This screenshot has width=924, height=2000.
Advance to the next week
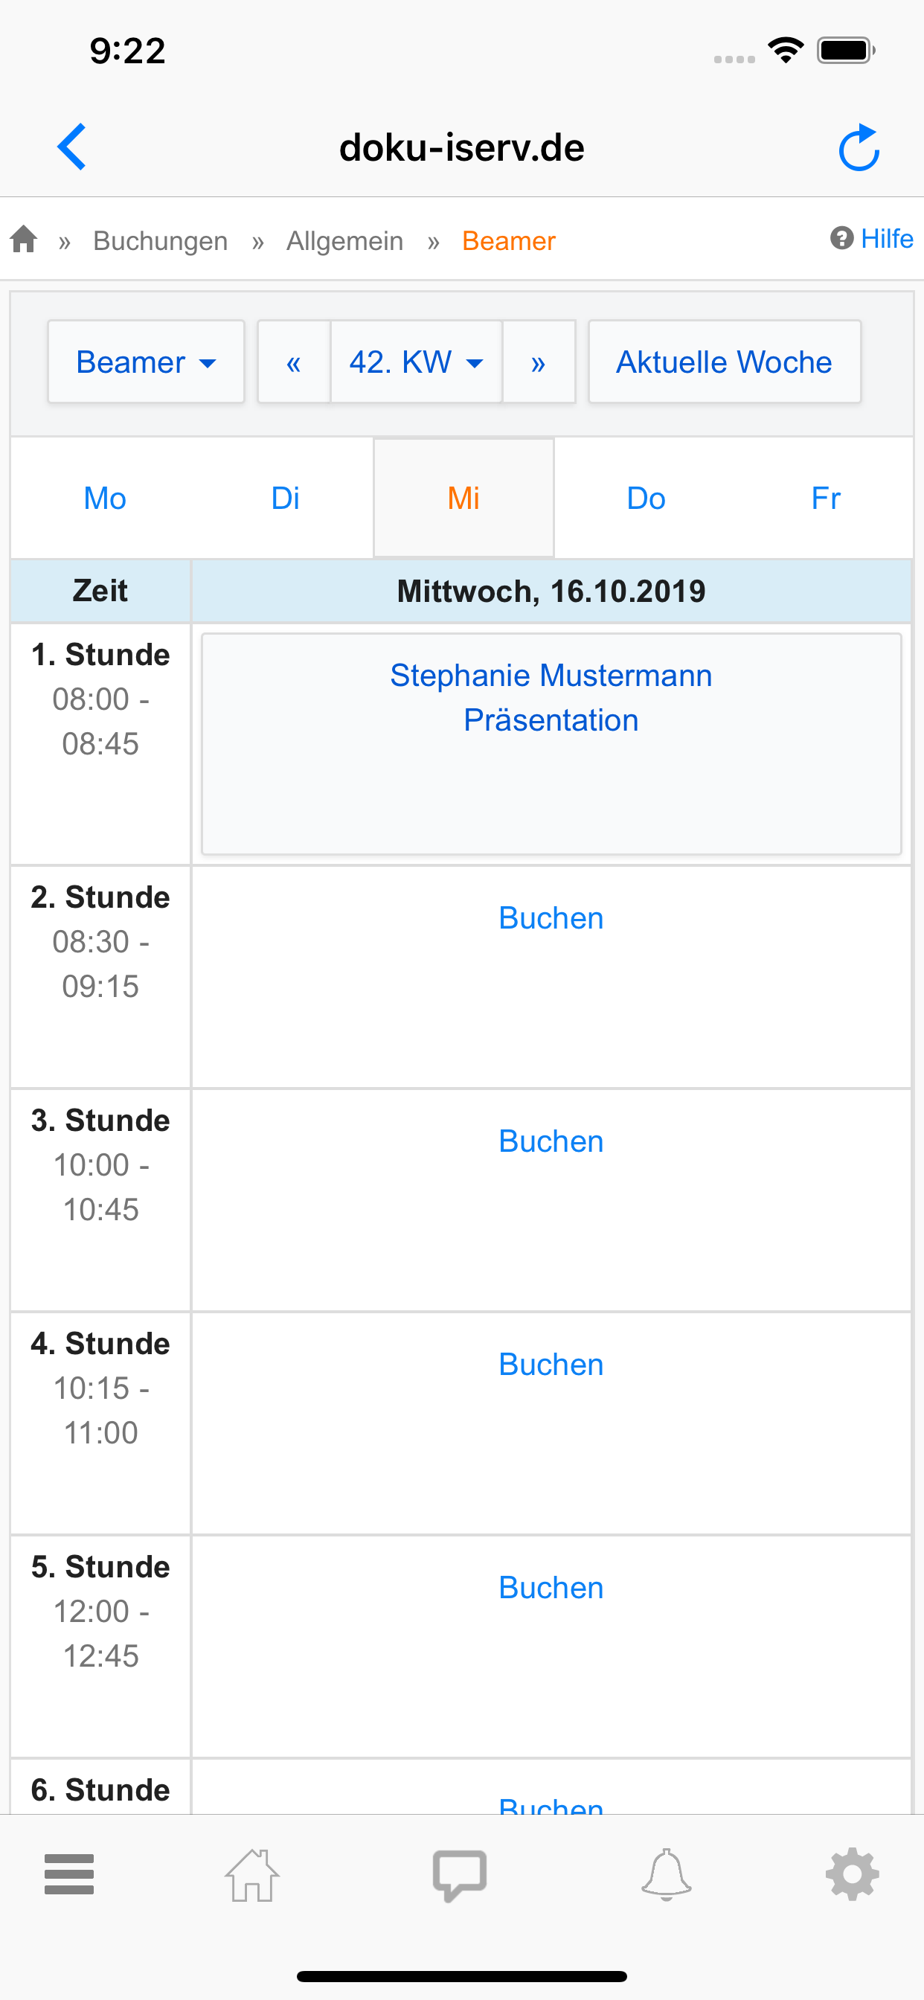pyautogui.click(x=538, y=362)
